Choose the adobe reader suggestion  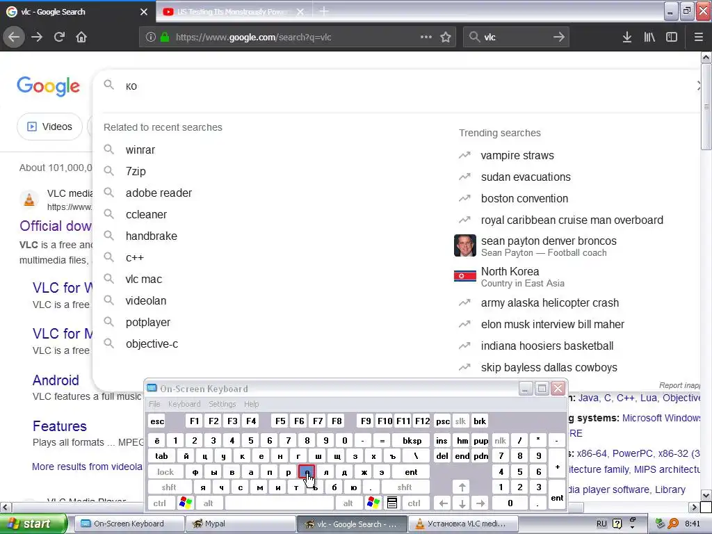point(159,193)
